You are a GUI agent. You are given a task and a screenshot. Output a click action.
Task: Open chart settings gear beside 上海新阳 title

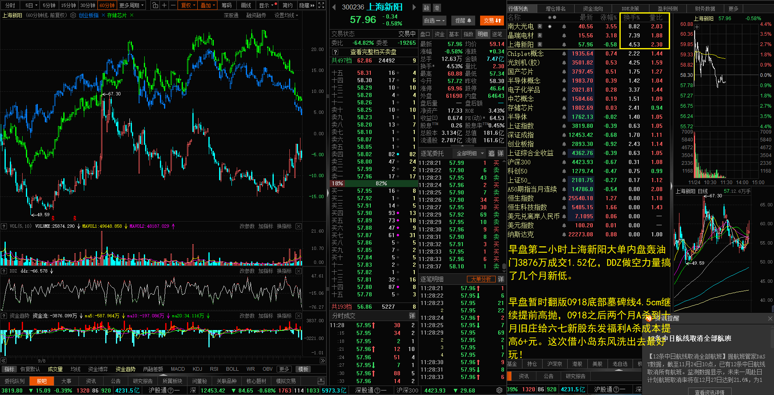click(73, 15)
